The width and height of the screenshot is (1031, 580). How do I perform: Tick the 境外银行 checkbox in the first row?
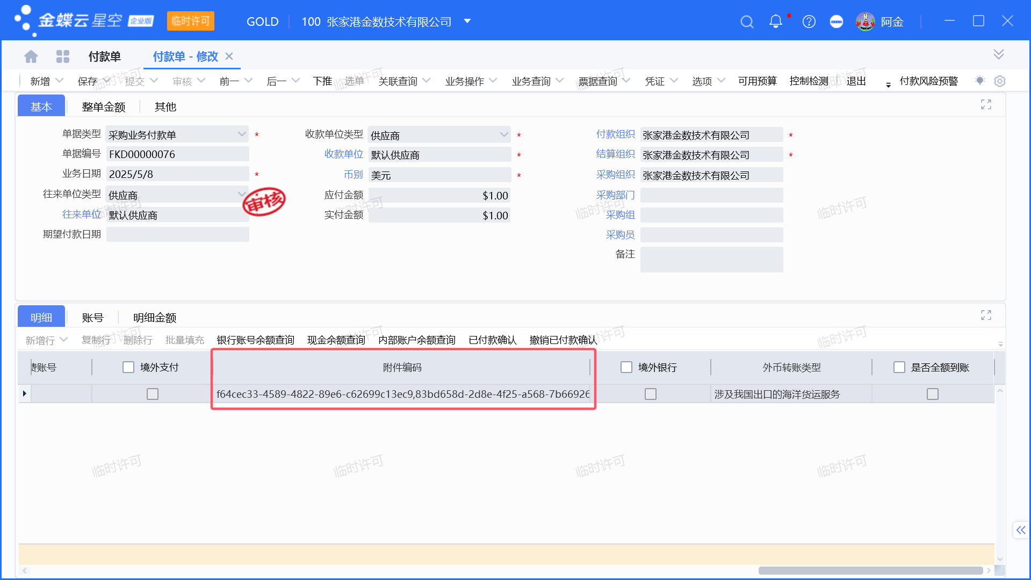pos(651,394)
